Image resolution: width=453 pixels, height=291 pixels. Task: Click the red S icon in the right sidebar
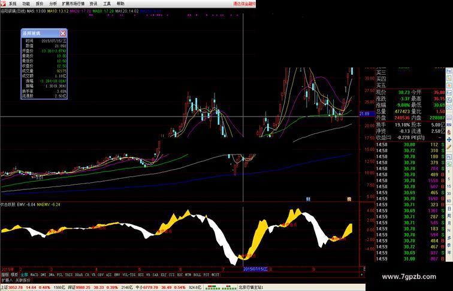coord(449,132)
